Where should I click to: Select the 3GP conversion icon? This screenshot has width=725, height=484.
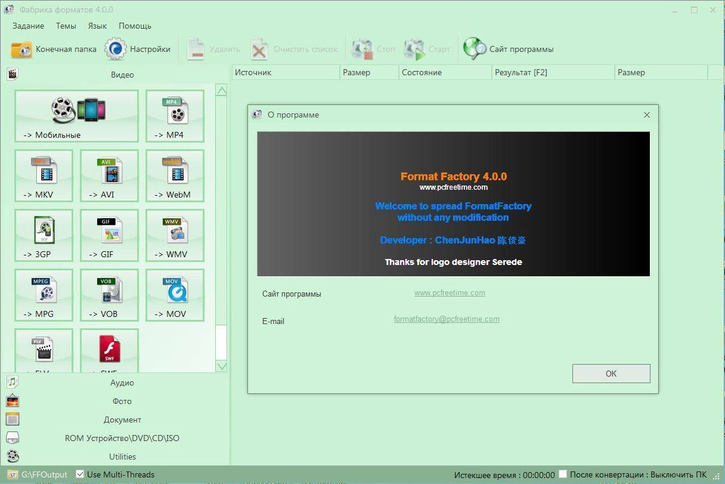tap(44, 236)
